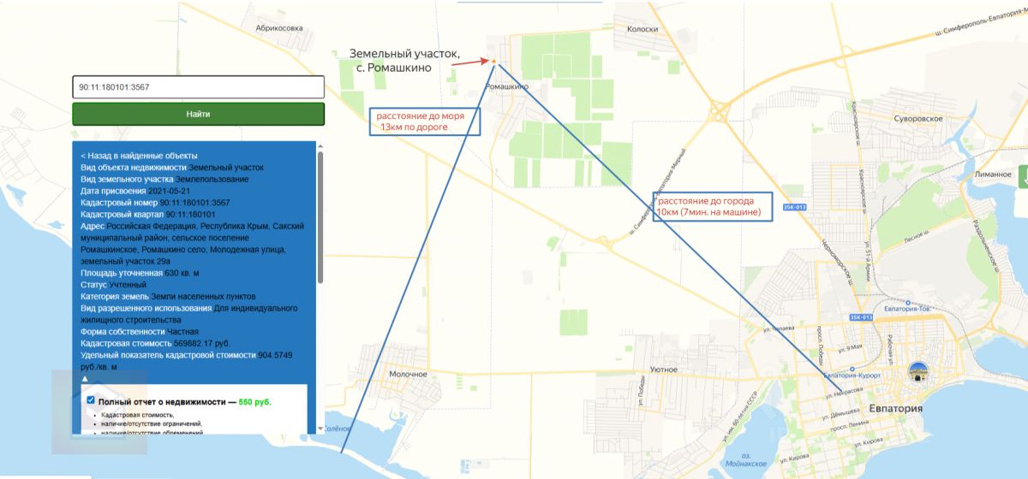Click the upper 35К-013 road shield

click(x=793, y=208)
